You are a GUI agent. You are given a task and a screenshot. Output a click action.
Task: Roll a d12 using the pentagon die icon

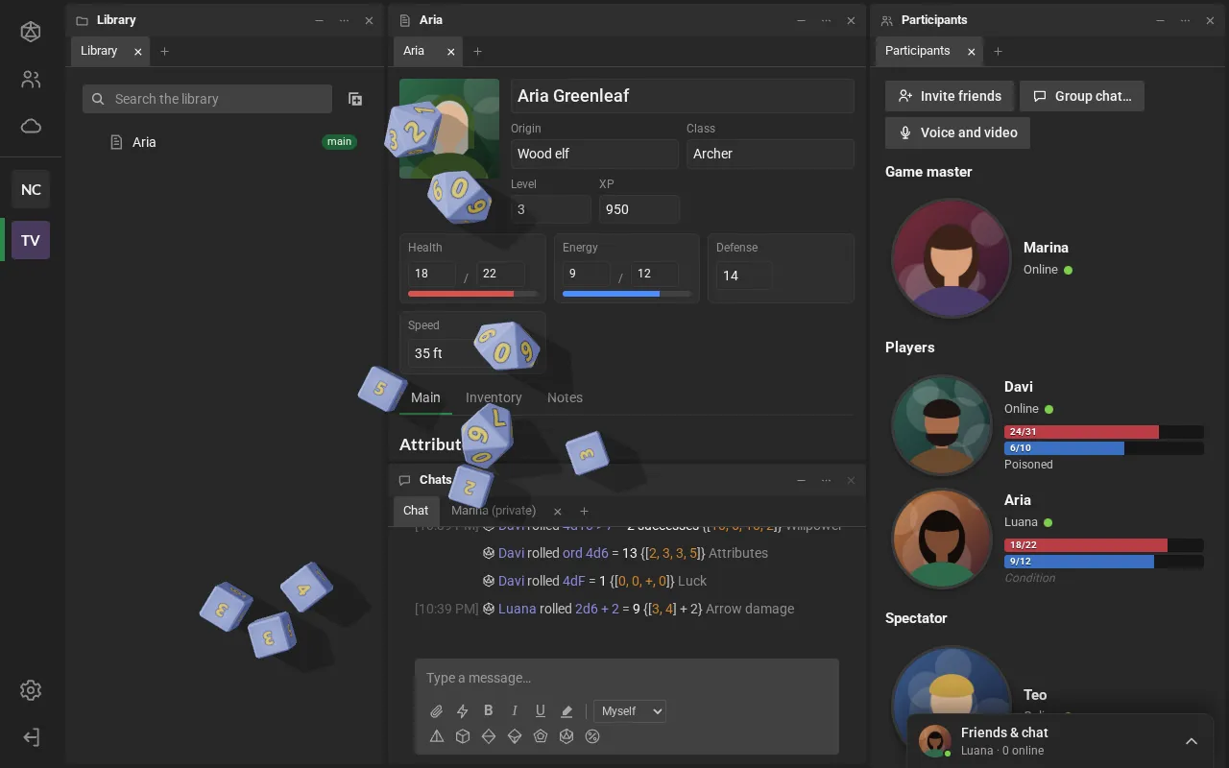(x=541, y=736)
